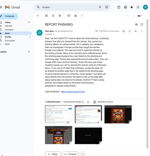Open the main menu hamburger icon

coord(1,7)
